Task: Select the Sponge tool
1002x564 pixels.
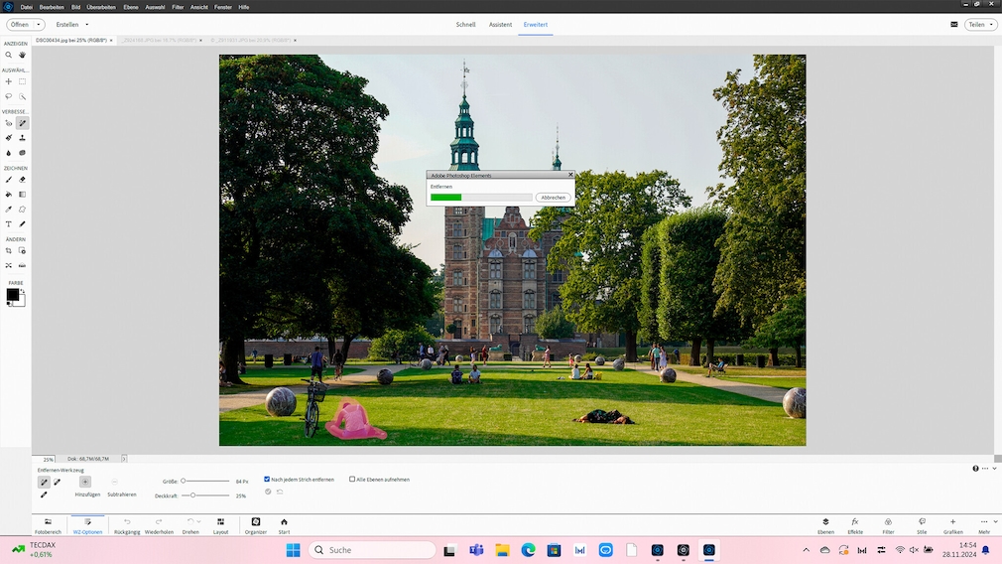Action: pos(23,153)
